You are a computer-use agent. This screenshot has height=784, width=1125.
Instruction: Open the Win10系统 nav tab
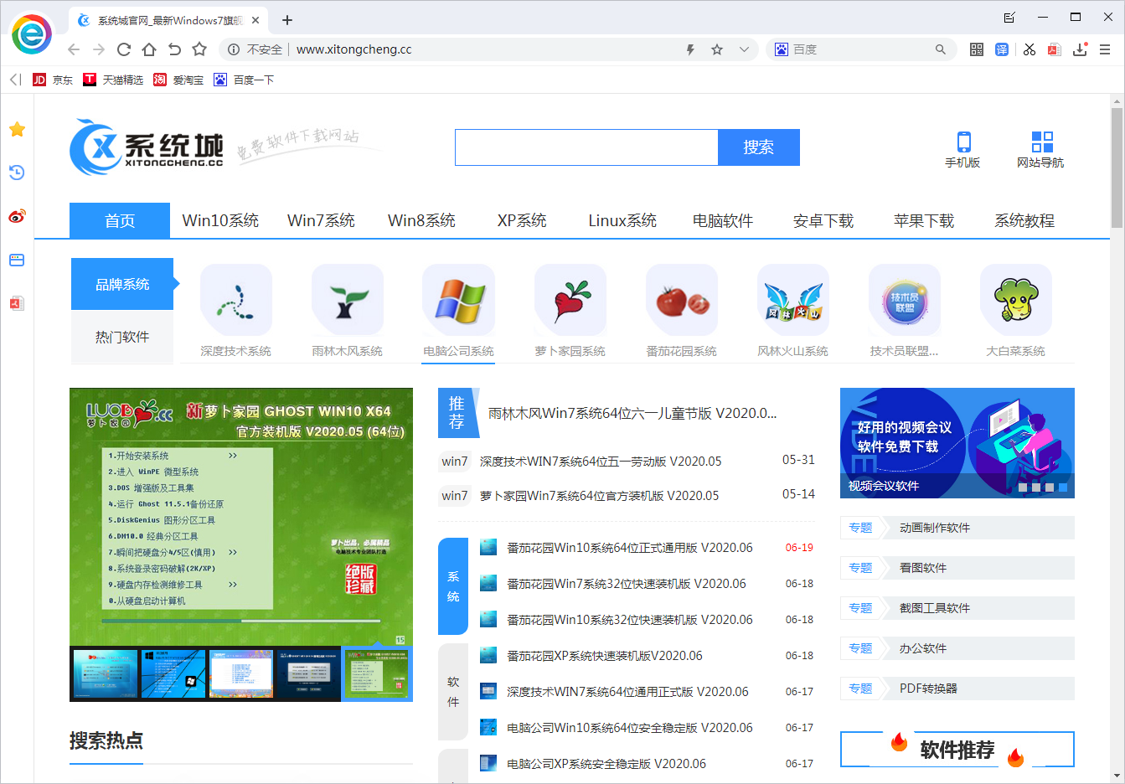(x=220, y=220)
